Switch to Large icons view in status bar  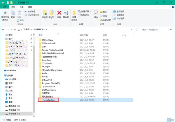click(172, 120)
